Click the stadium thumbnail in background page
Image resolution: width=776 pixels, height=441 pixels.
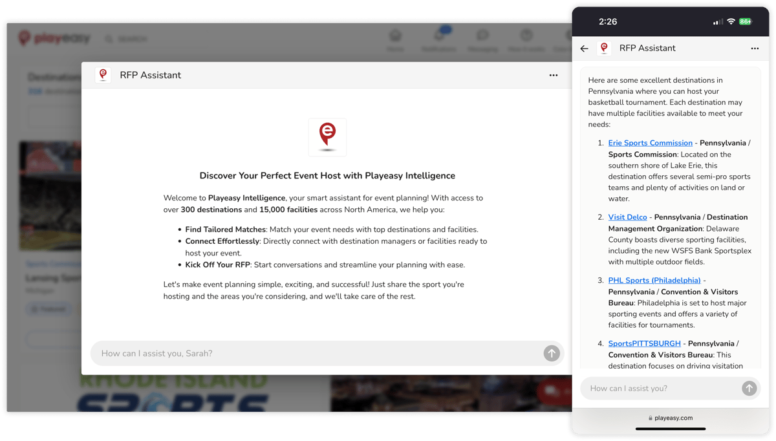click(50, 196)
